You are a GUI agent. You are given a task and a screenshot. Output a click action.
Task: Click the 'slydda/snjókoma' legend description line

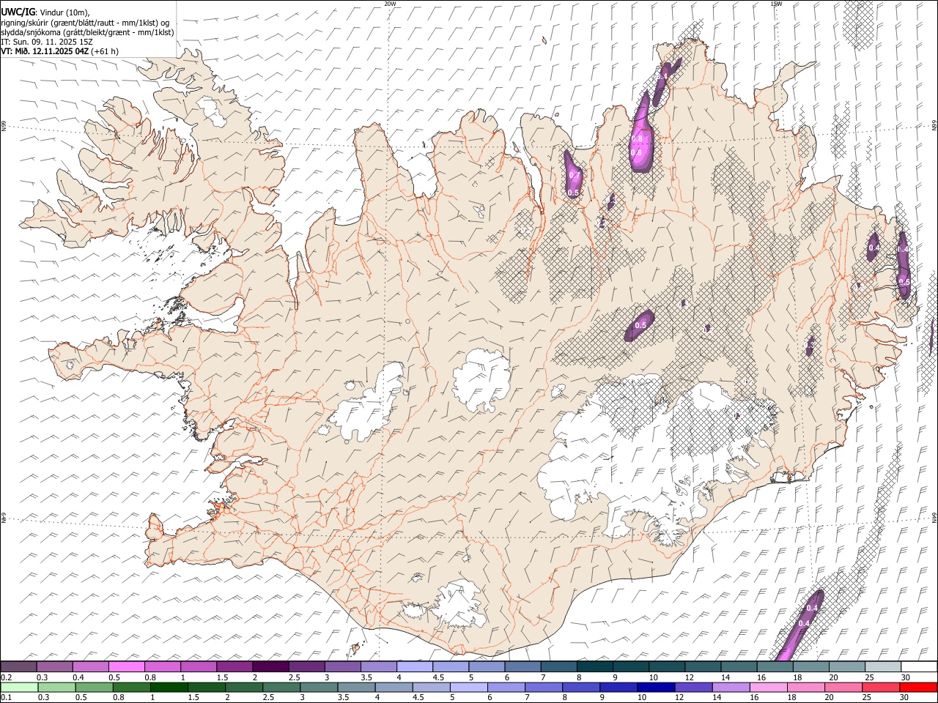[x=87, y=31]
